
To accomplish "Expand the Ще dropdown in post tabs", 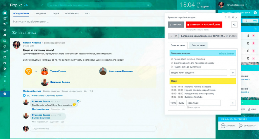I will [88, 13].
